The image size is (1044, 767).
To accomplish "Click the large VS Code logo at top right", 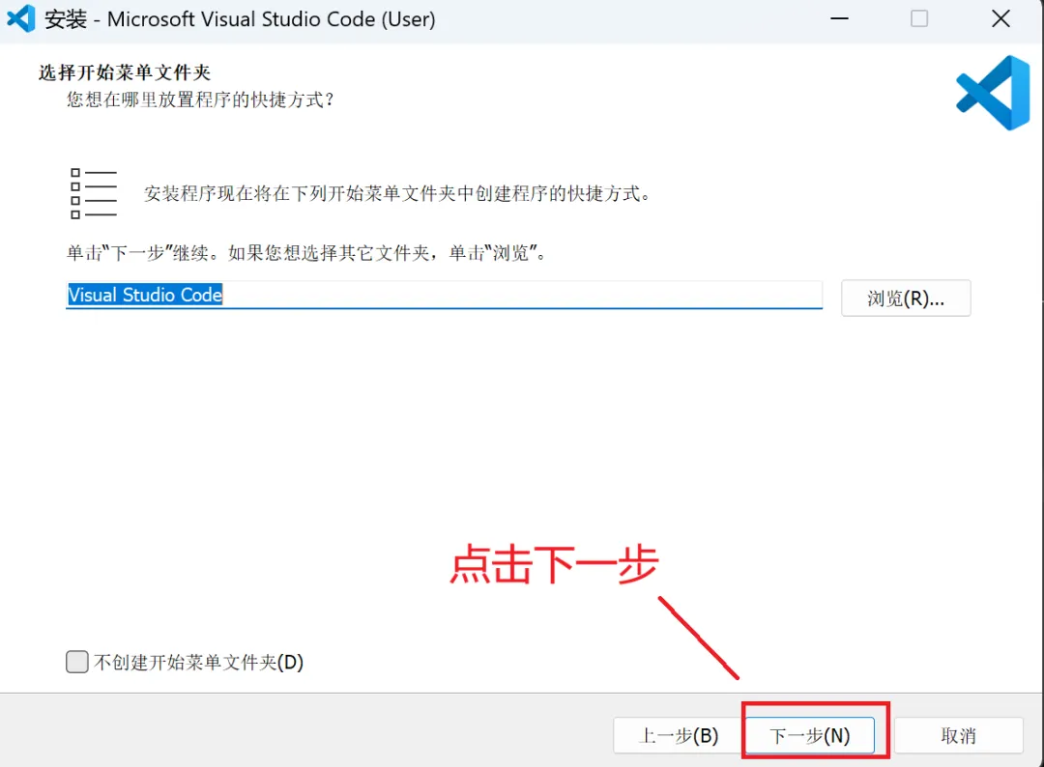I will (994, 93).
